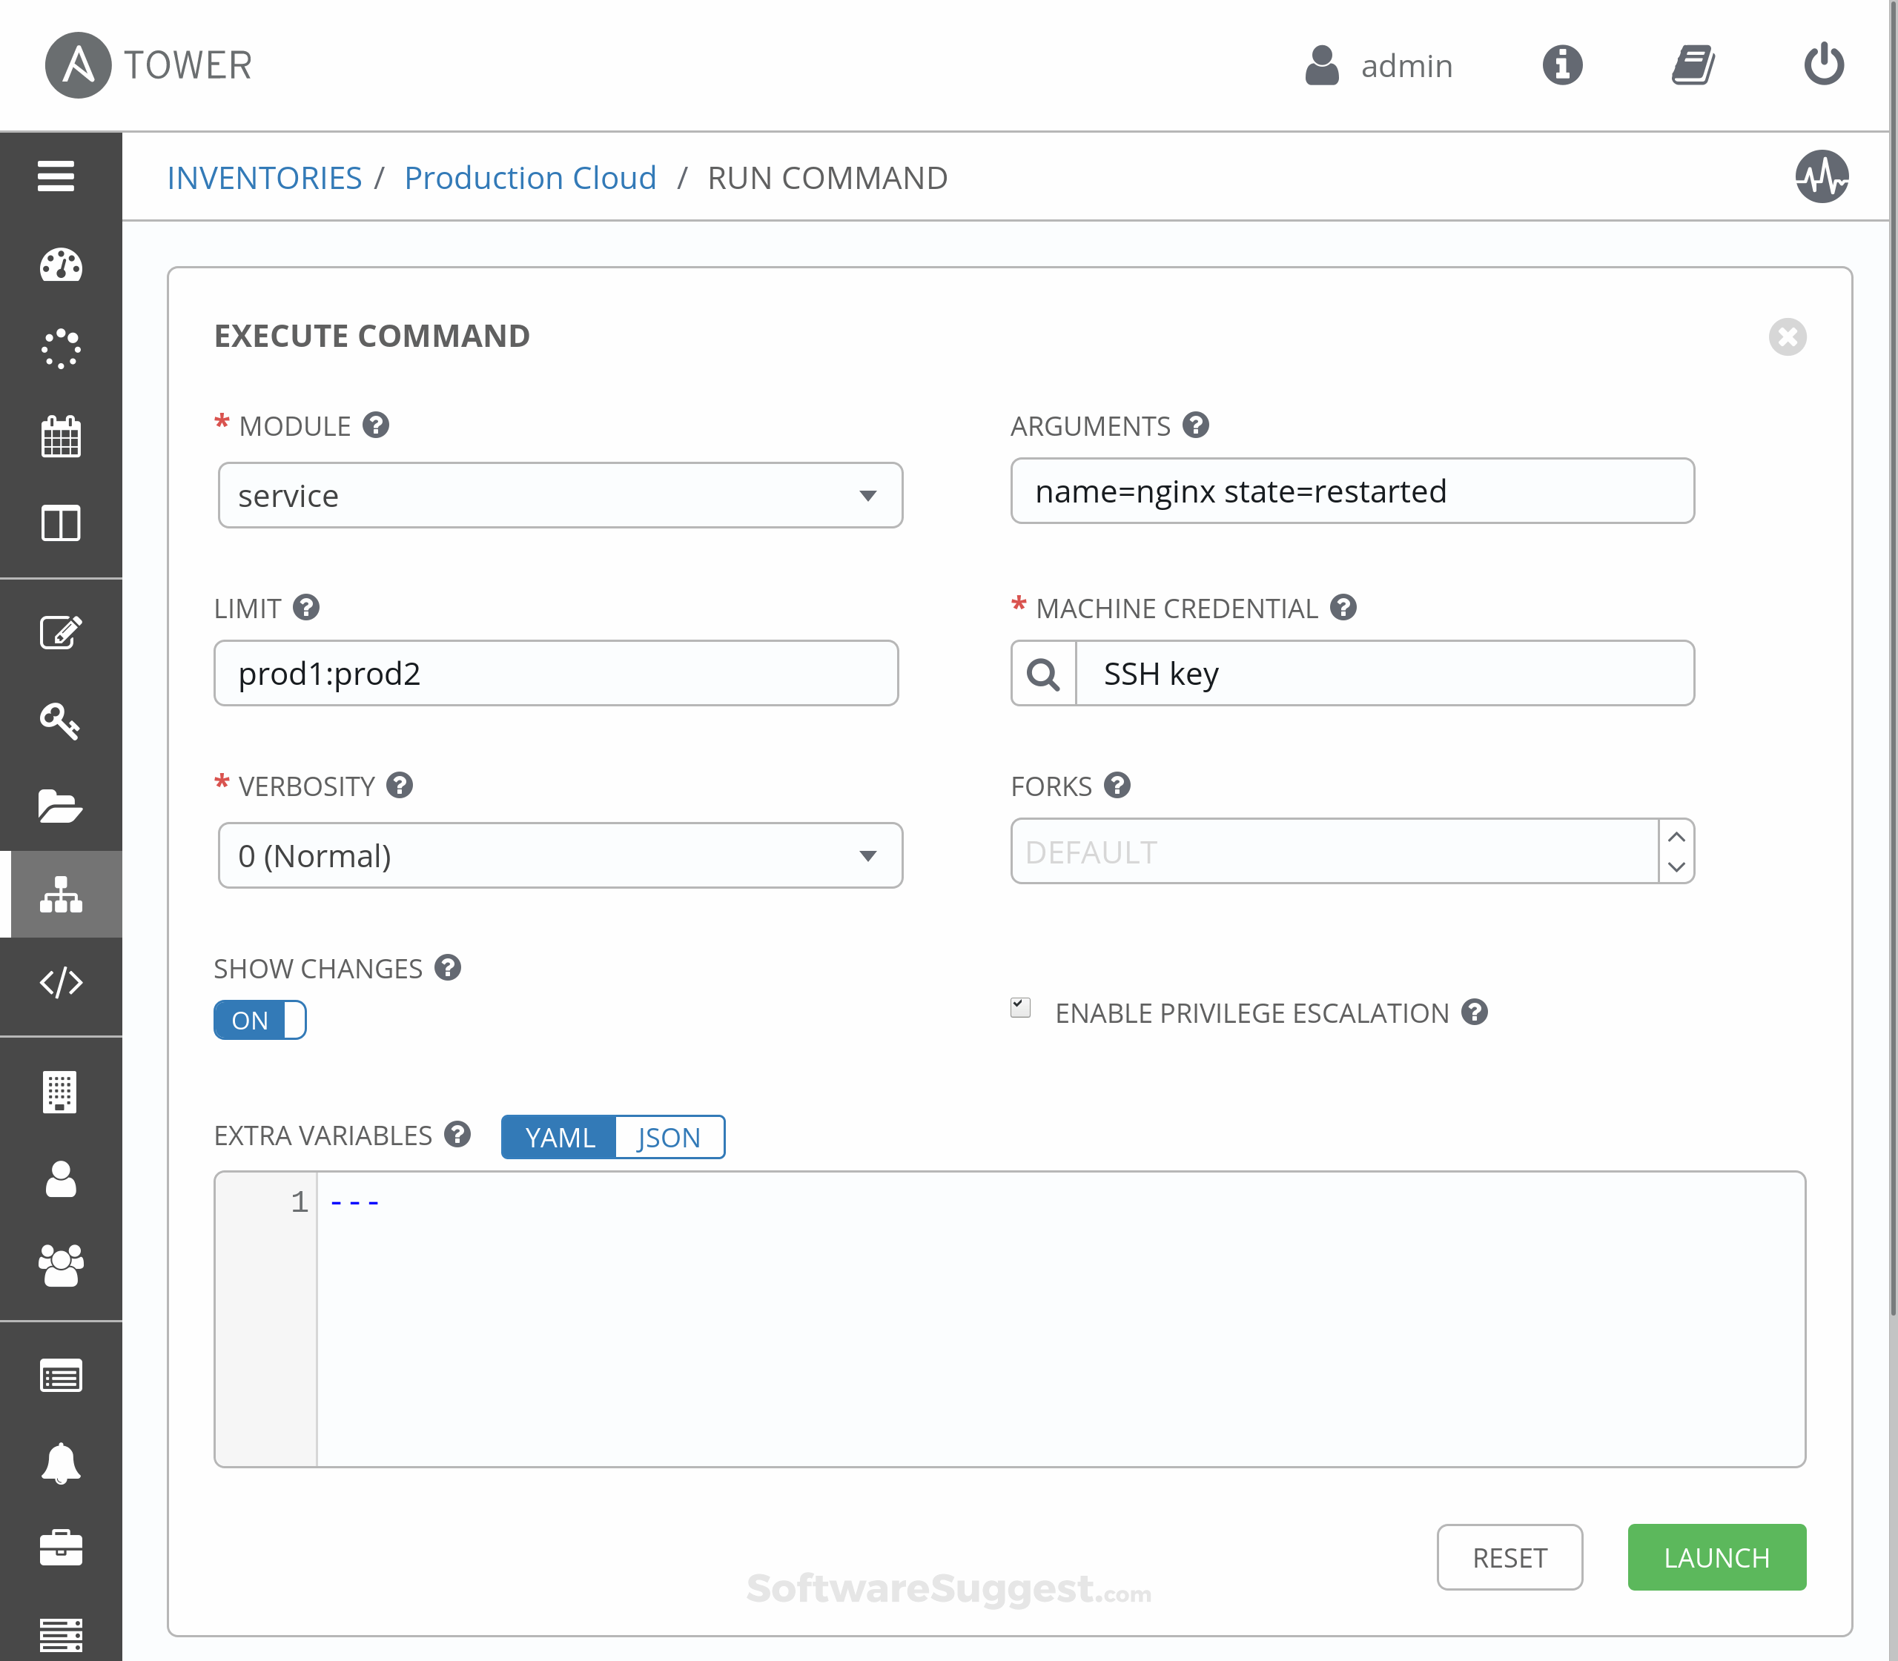
Task: Increment Forks using the up stepper arrow
Action: 1675,835
